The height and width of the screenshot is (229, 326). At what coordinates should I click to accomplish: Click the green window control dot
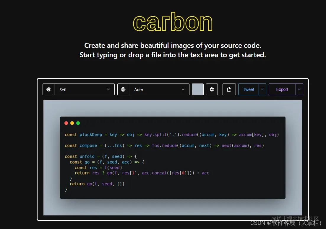coord(78,123)
